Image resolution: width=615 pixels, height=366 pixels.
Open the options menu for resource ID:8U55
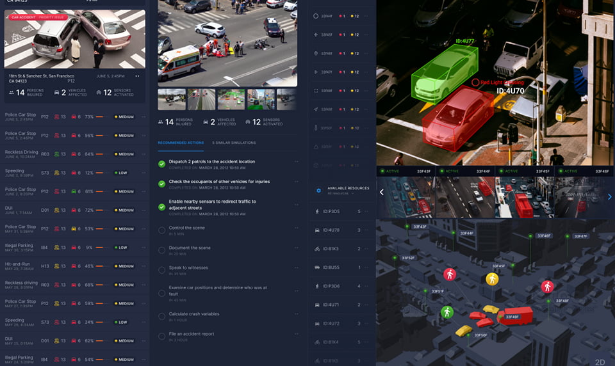pyautogui.click(x=366, y=267)
